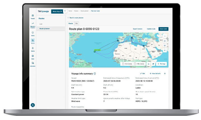Screen dimensions: 201x120
Task: Click the Update route button
Action: click(x=151, y=29)
